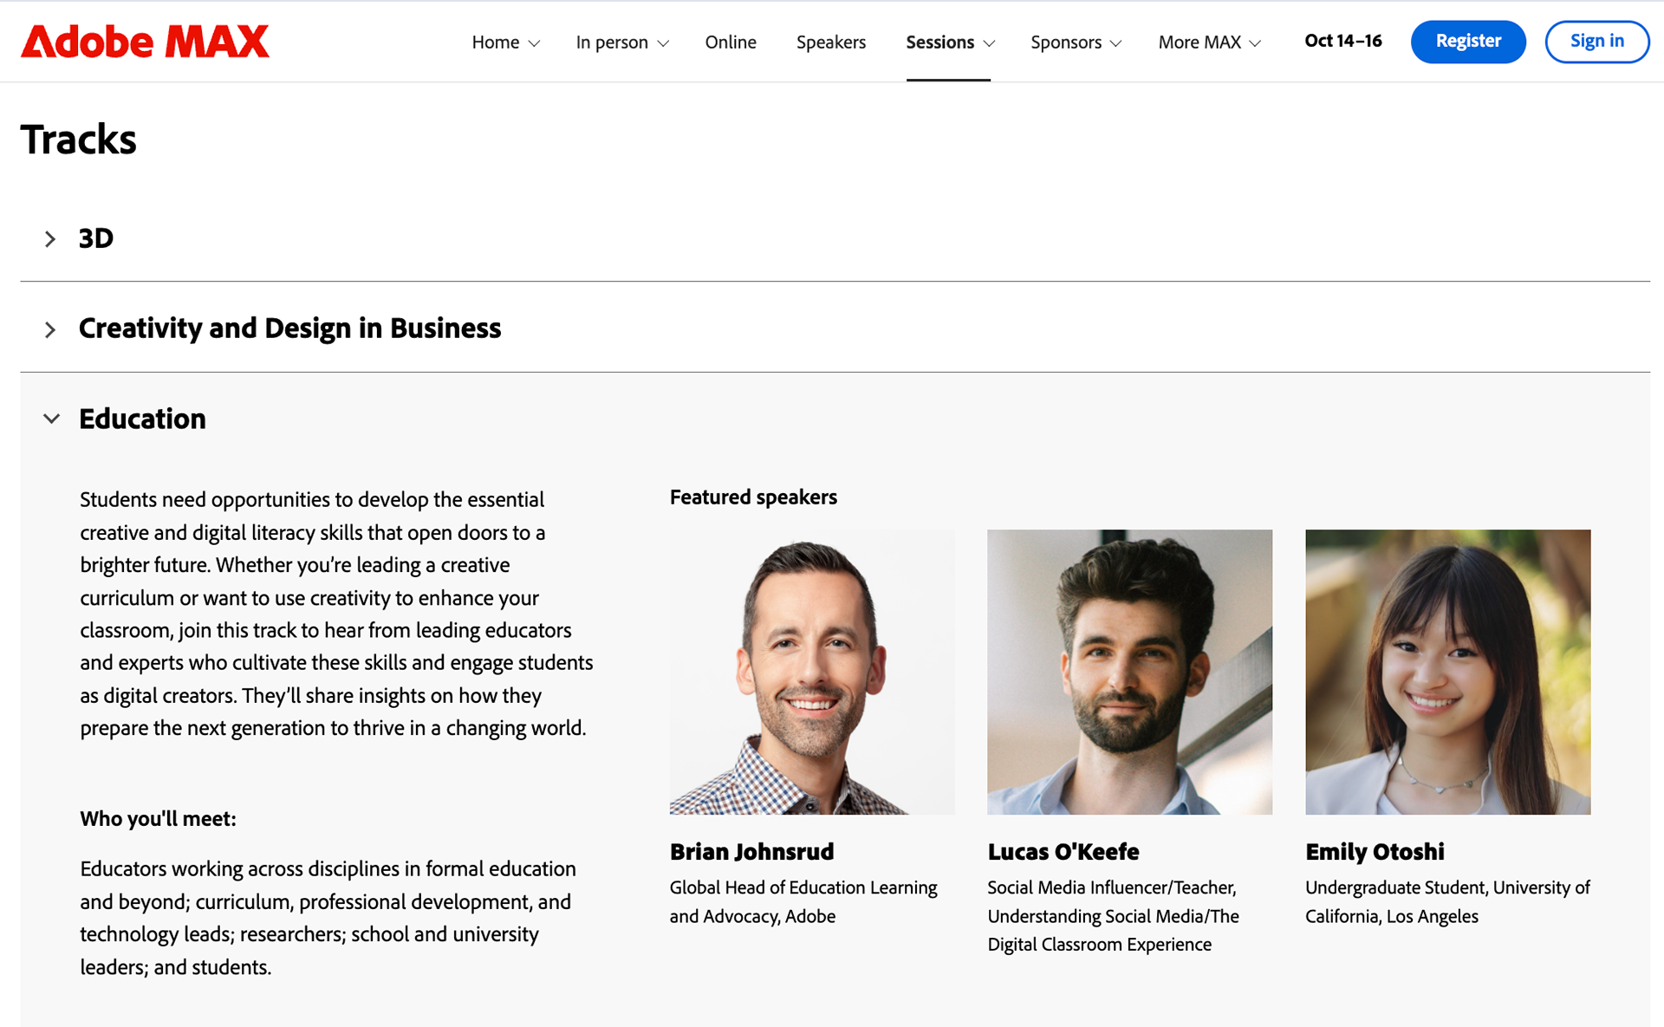
Task: Open the Sessions menu chevron
Action: [989, 43]
